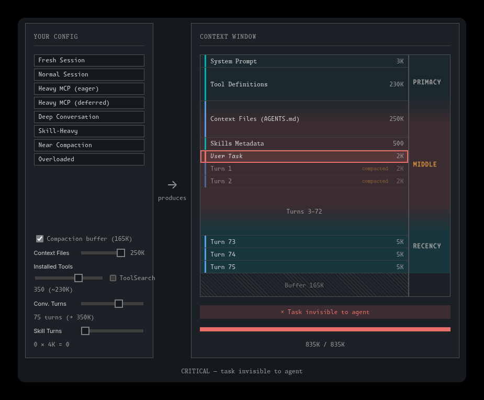Apply the Skill-Heavy preset

pyautogui.click(x=89, y=131)
